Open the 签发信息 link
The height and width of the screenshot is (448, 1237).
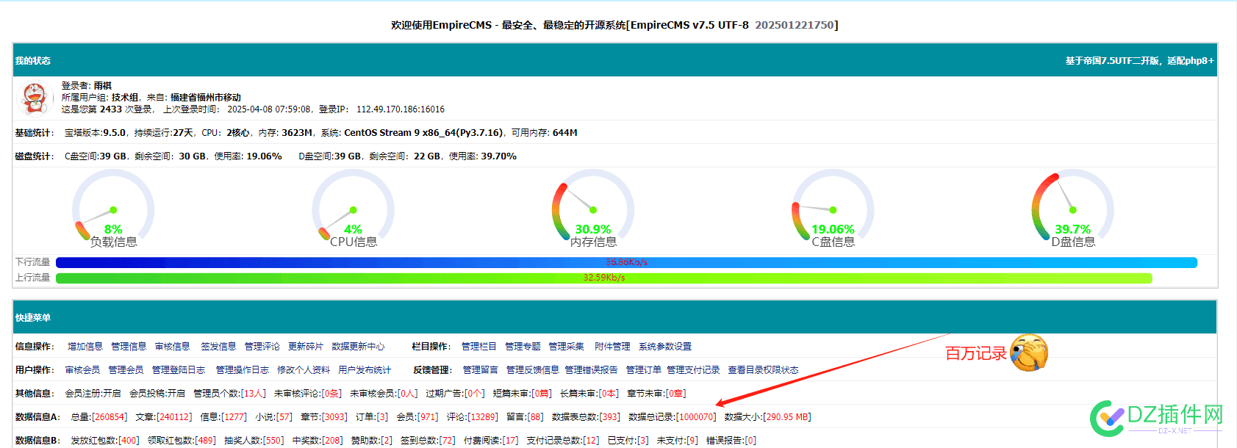click(x=218, y=347)
